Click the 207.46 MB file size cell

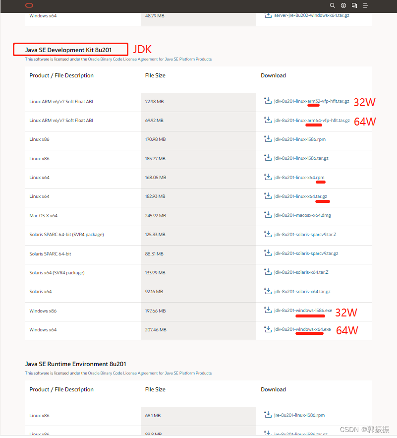coord(198,330)
